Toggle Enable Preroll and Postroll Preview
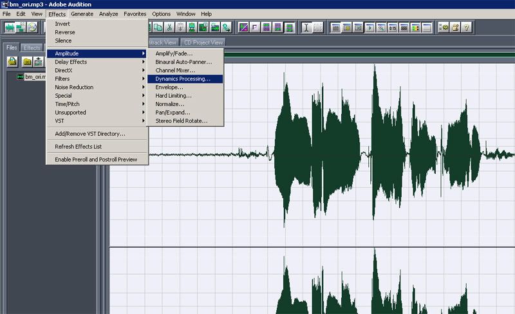Viewport: 515px width, 314px height. point(96,160)
